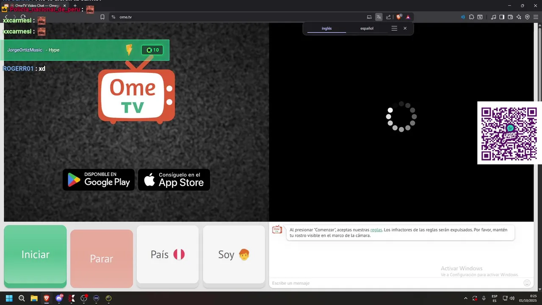This screenshot has height=305, width=542.
Task: Open the reglas rules link
Action: coord(376,230)
